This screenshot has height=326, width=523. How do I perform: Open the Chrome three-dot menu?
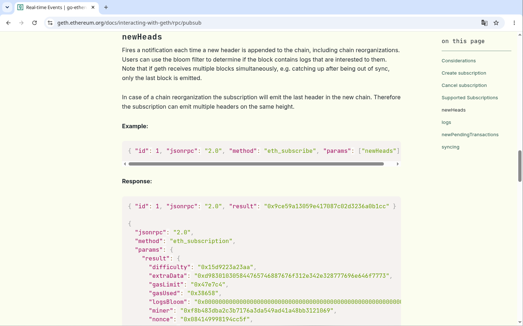click(x=514, y=23)
